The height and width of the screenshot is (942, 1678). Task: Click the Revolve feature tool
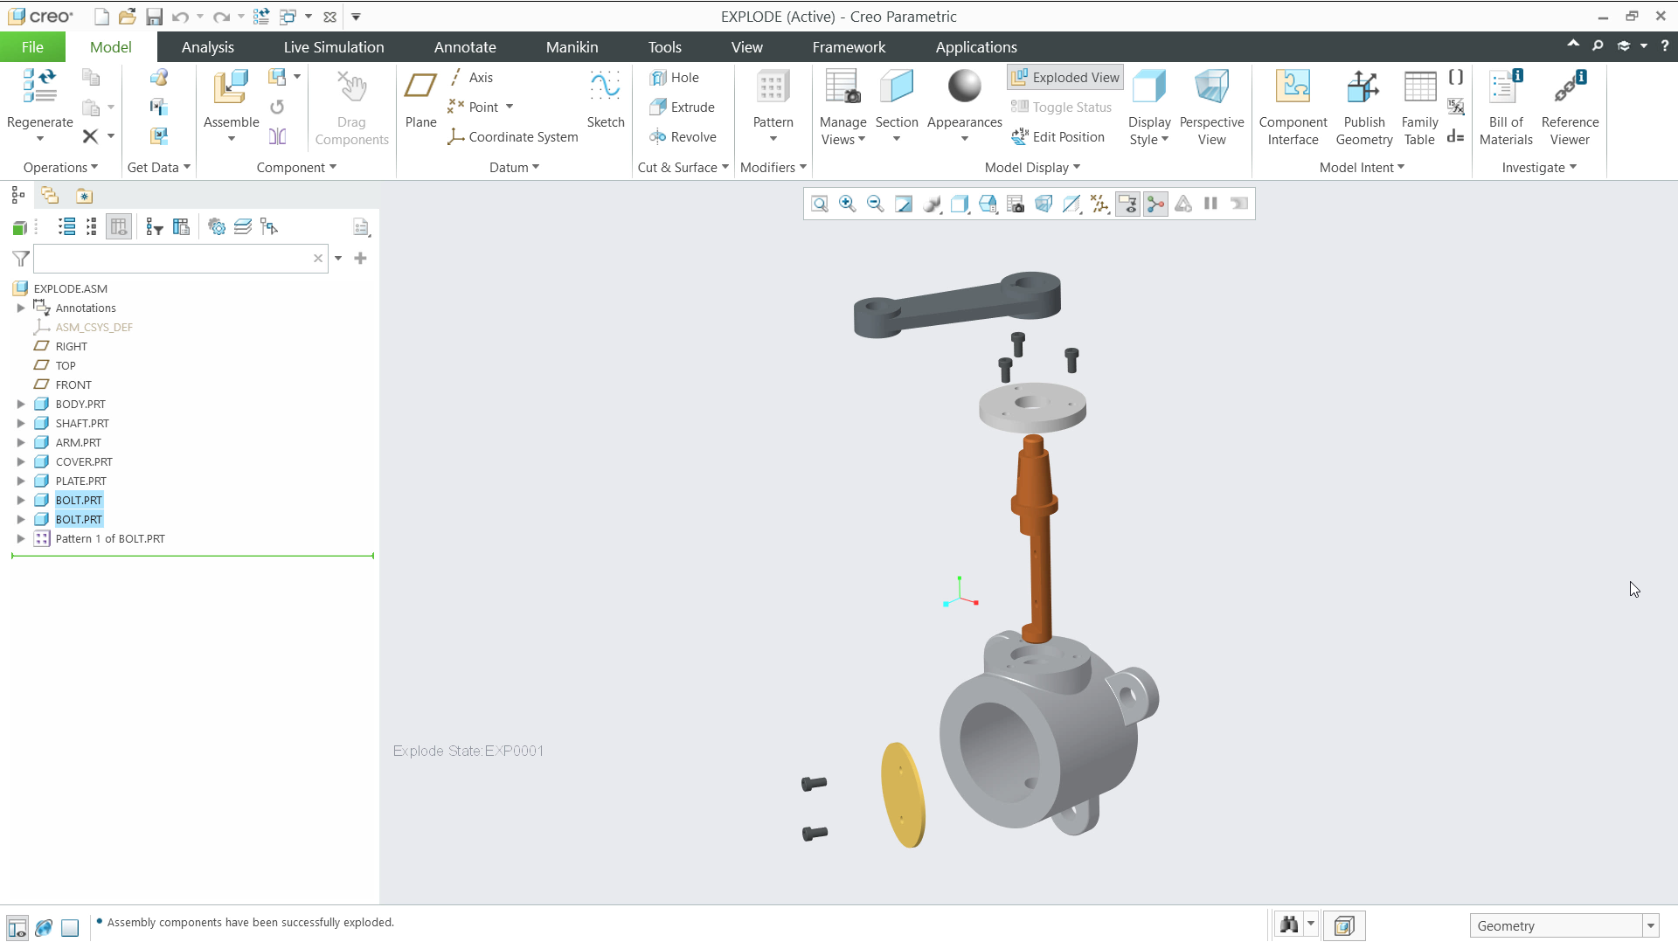point(683,137)
